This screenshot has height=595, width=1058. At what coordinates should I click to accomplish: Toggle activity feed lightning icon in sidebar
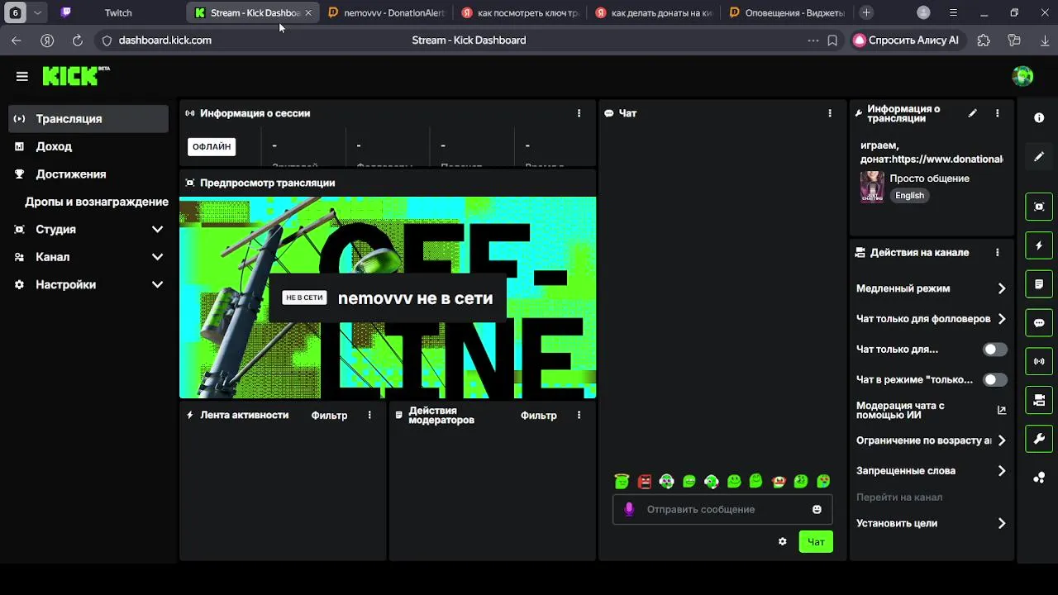[x=1039, y=245]
